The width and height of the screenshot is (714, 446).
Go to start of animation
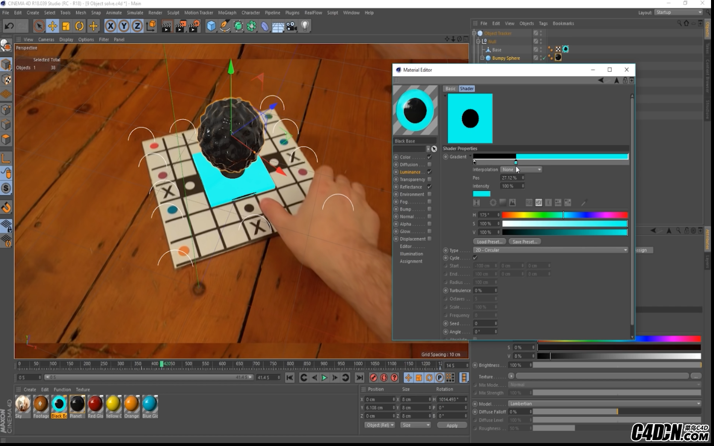[x=290, y=378]
